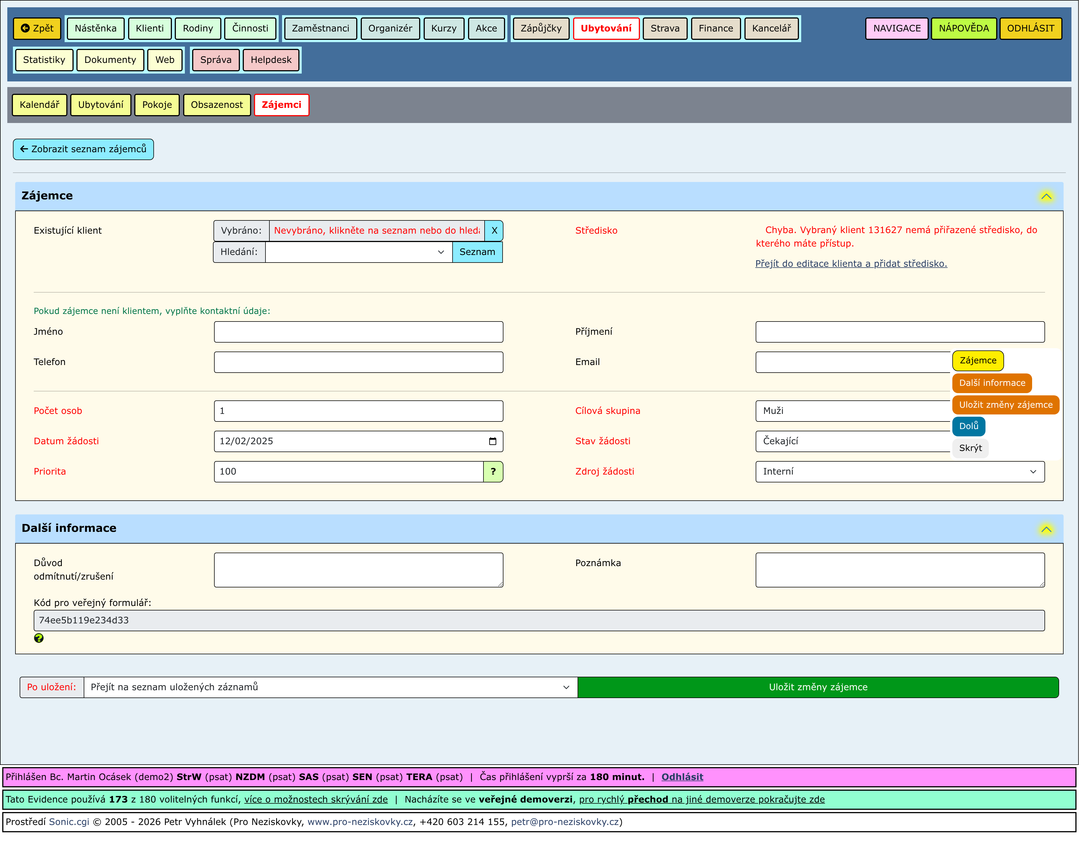
Task: Click the Zpět back arrow button
Action: [37, 28]
